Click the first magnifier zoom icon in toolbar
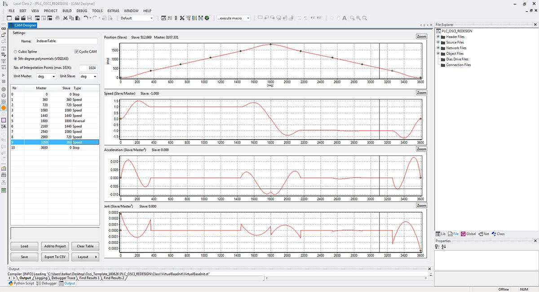539x292 pixels. coord(352,18)
